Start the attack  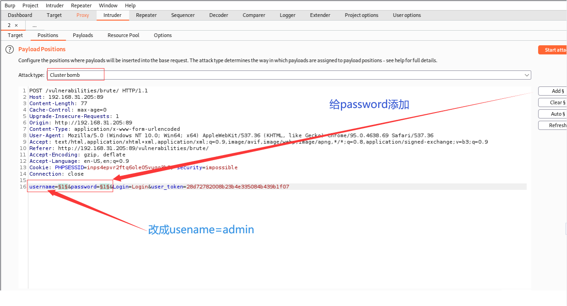tap(553, 50)
